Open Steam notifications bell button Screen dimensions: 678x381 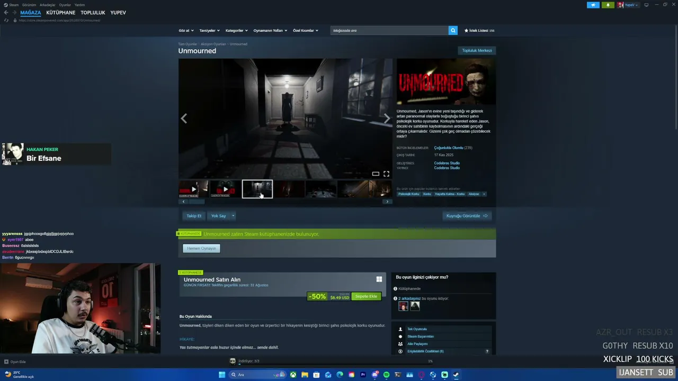[608, 5]
